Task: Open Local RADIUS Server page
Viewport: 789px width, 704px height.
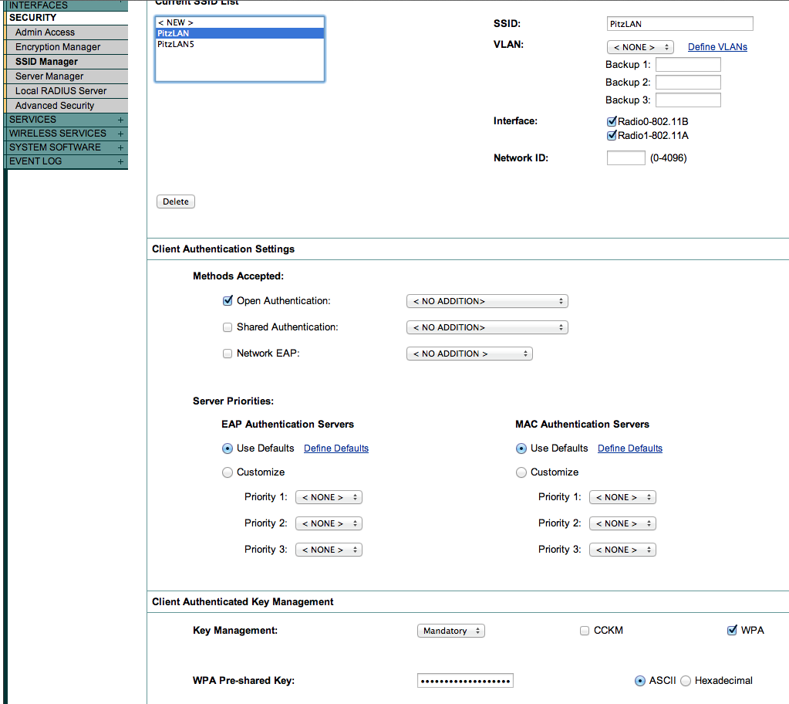Action: (x=67, y=90)
